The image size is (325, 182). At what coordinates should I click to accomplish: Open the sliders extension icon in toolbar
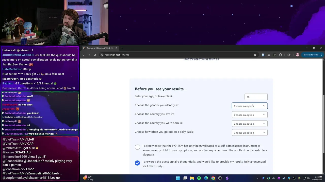tap(274, 55)
